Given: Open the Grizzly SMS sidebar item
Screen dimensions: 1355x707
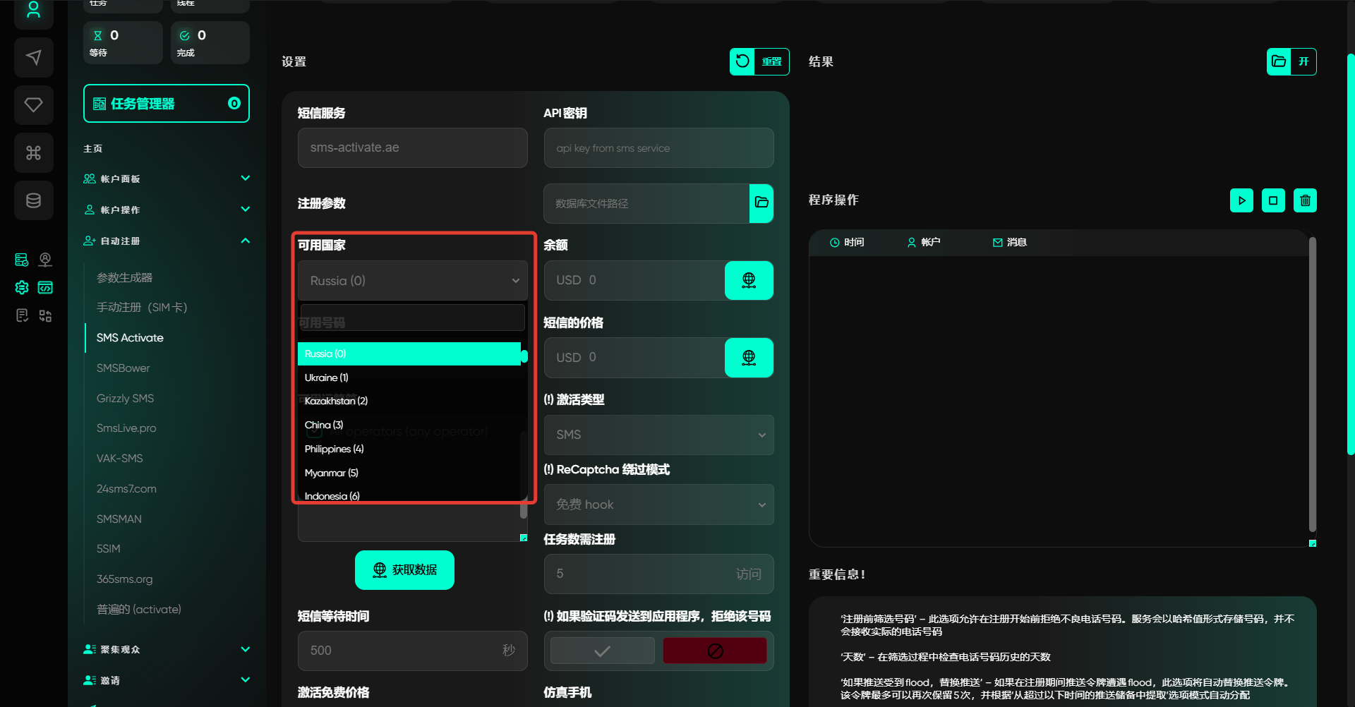Looking at the screenshot, I should coord(125,399).
